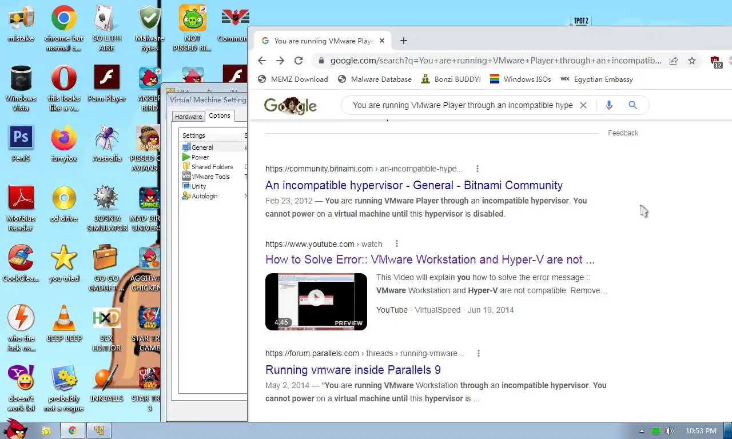Open the taskbar clock showing 10:53 PM
This screenshot has height=439, width=732.
click(701, 431)
